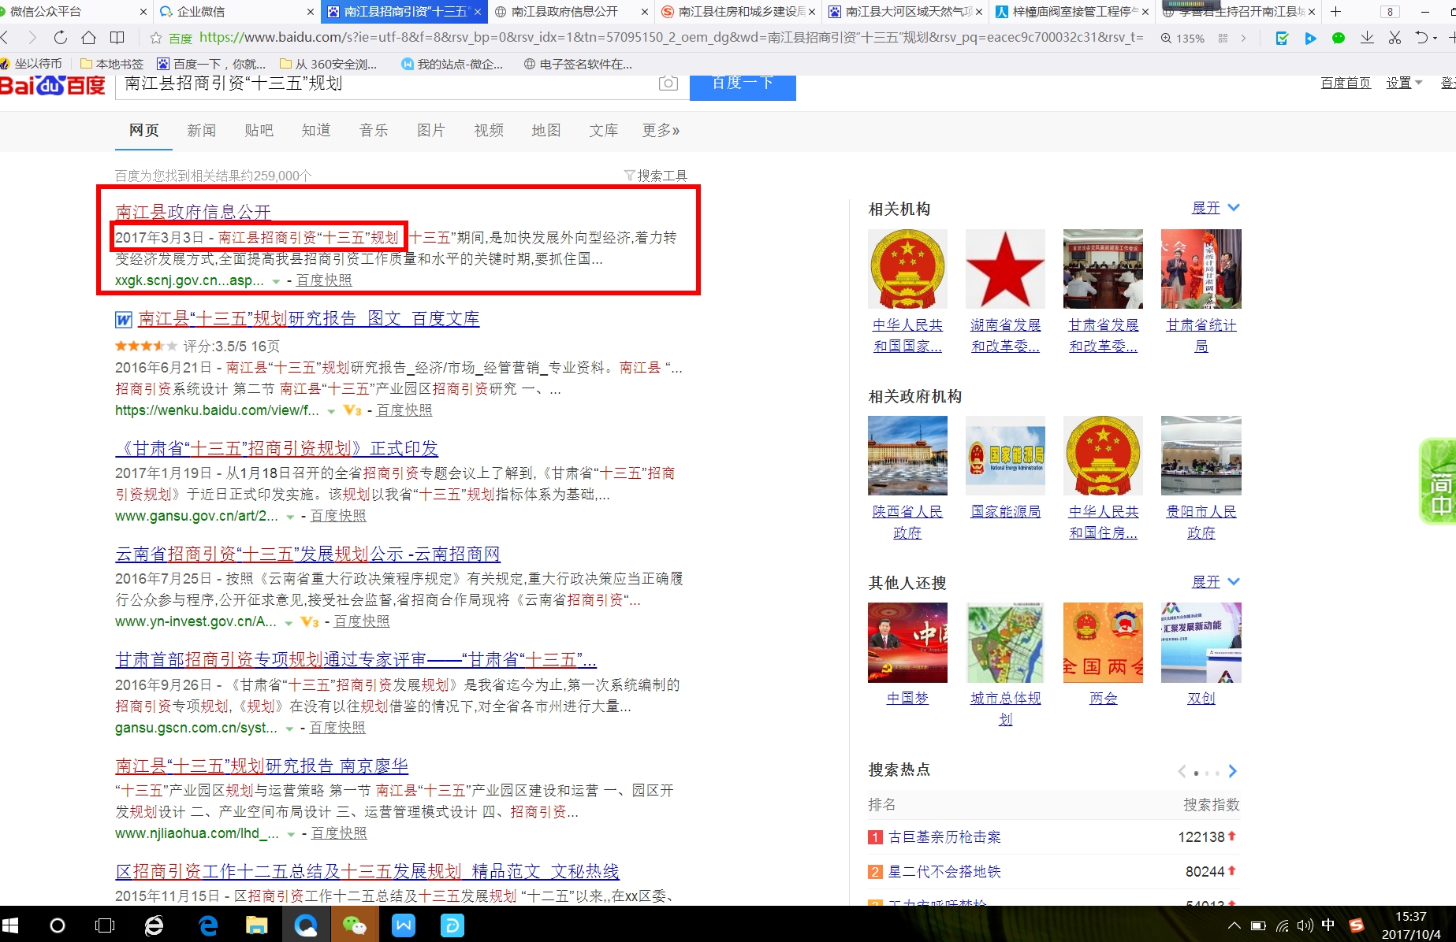Close the 企业微信 tab

pyautogui.click(x=311, y=12)
